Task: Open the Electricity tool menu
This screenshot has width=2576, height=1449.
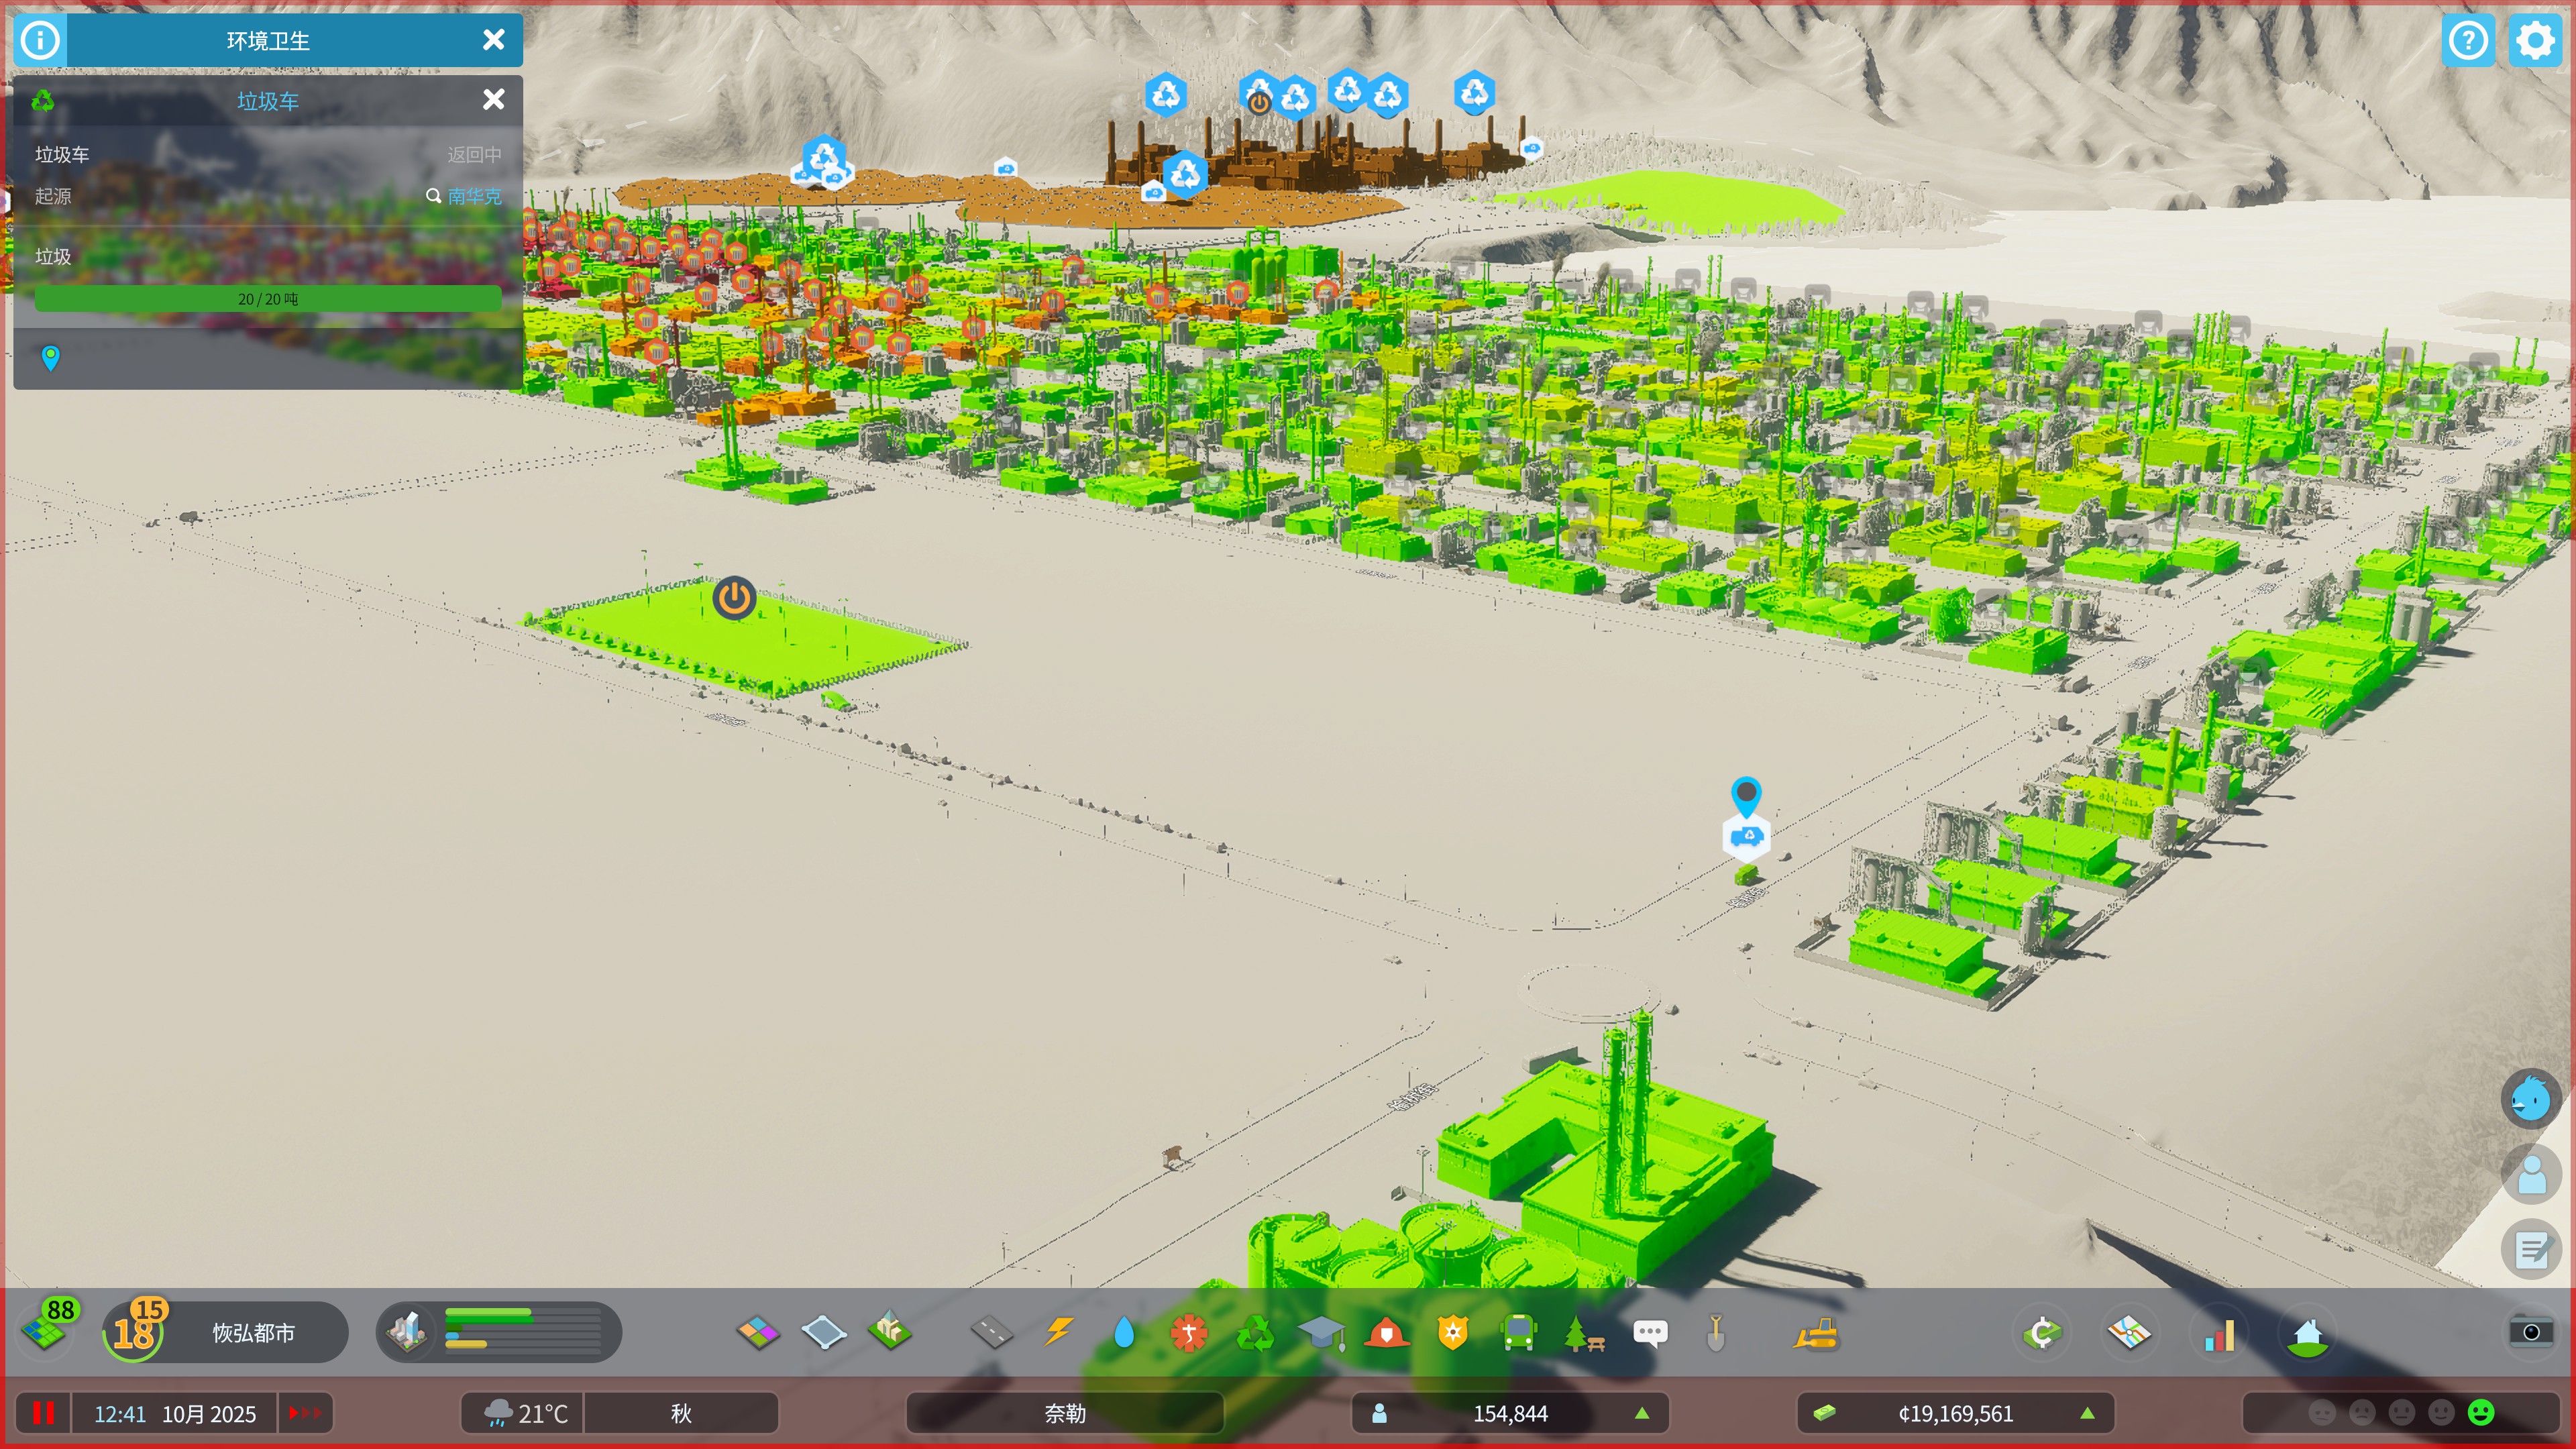Action: pyautogui.click(x=1059, y=1333)
